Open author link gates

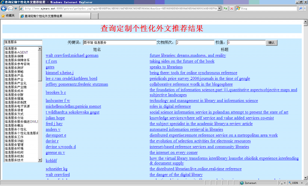pos(50,67)
